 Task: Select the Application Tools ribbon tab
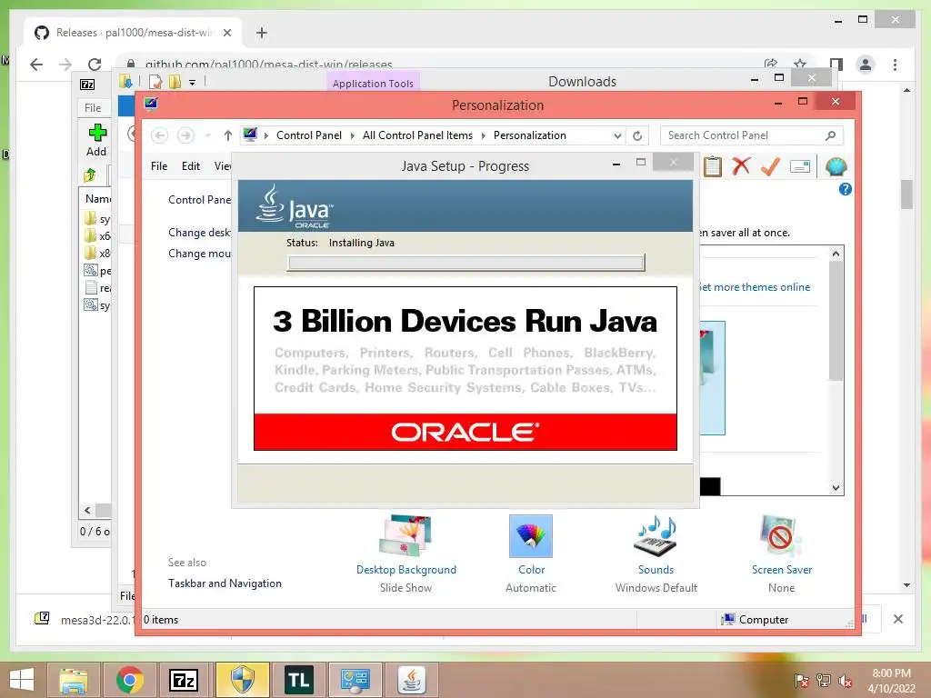(373, 84)
